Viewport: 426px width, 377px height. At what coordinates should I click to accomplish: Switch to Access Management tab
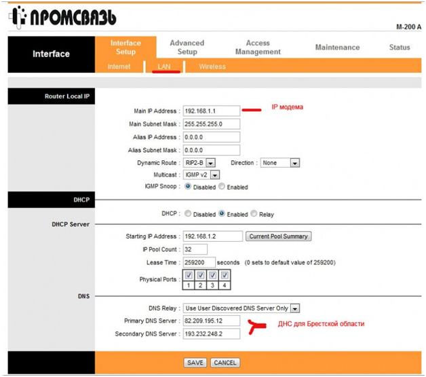click(258, 47)
